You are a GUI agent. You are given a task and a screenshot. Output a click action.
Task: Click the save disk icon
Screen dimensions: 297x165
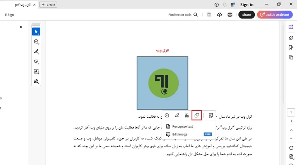(209, 15)
